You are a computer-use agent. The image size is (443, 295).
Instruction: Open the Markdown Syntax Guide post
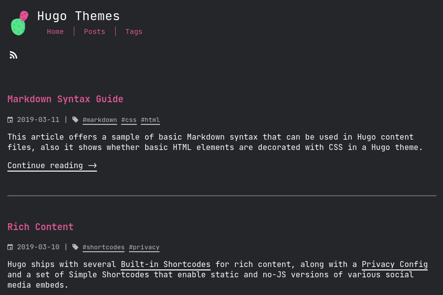point(65,99)
